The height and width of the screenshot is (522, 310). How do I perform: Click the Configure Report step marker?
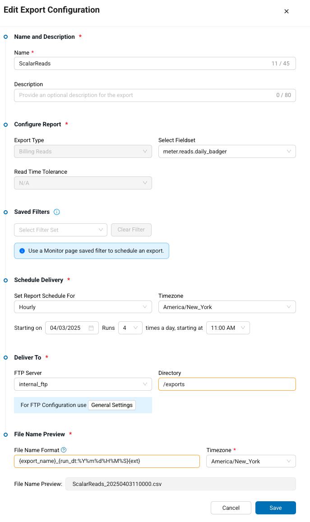[x=5, y=125]
